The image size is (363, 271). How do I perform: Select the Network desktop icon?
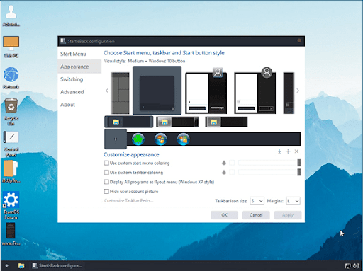[11, 78]
